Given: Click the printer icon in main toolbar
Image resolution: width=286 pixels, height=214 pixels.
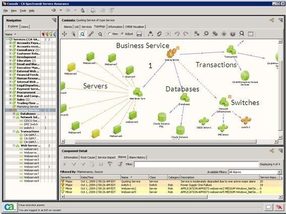Looking at the screenshot, I should pos(93,11).
